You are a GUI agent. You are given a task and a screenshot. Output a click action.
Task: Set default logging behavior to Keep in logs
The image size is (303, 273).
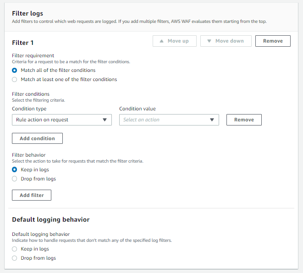pos(15,249)
